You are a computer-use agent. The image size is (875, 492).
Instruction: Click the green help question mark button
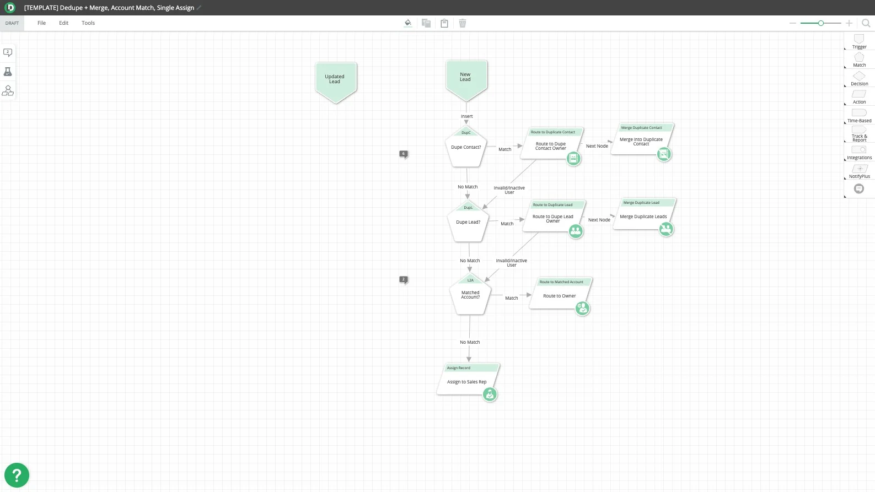point(17,475)
